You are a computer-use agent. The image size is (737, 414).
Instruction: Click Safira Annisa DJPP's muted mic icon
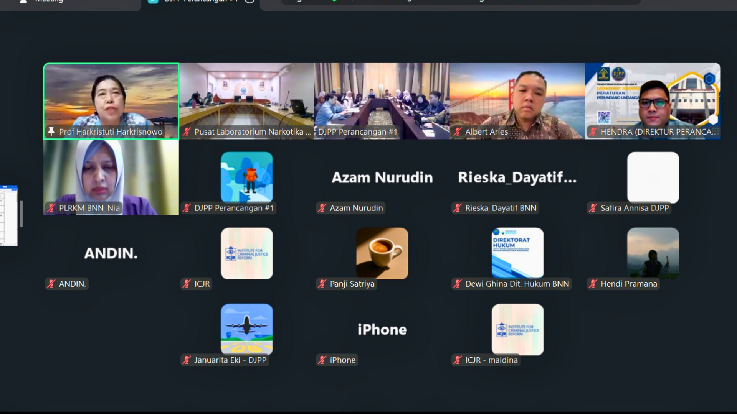593,208
